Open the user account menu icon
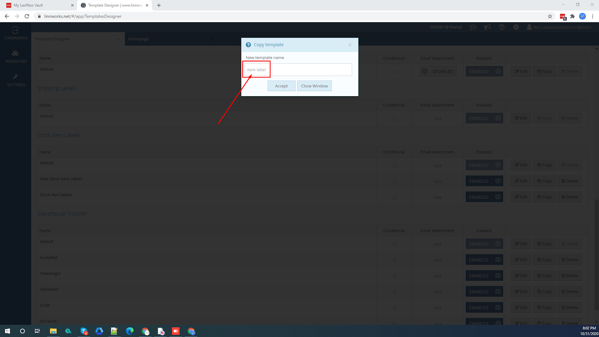This screenshot has height=337, width=599. click(x=529, y=27)
